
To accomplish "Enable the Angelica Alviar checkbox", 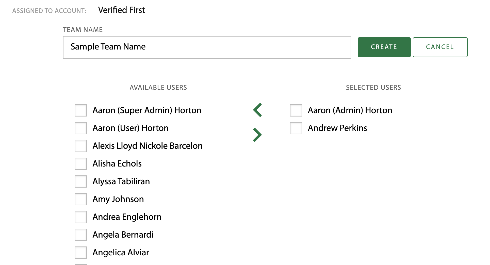I will pos(81,253).
